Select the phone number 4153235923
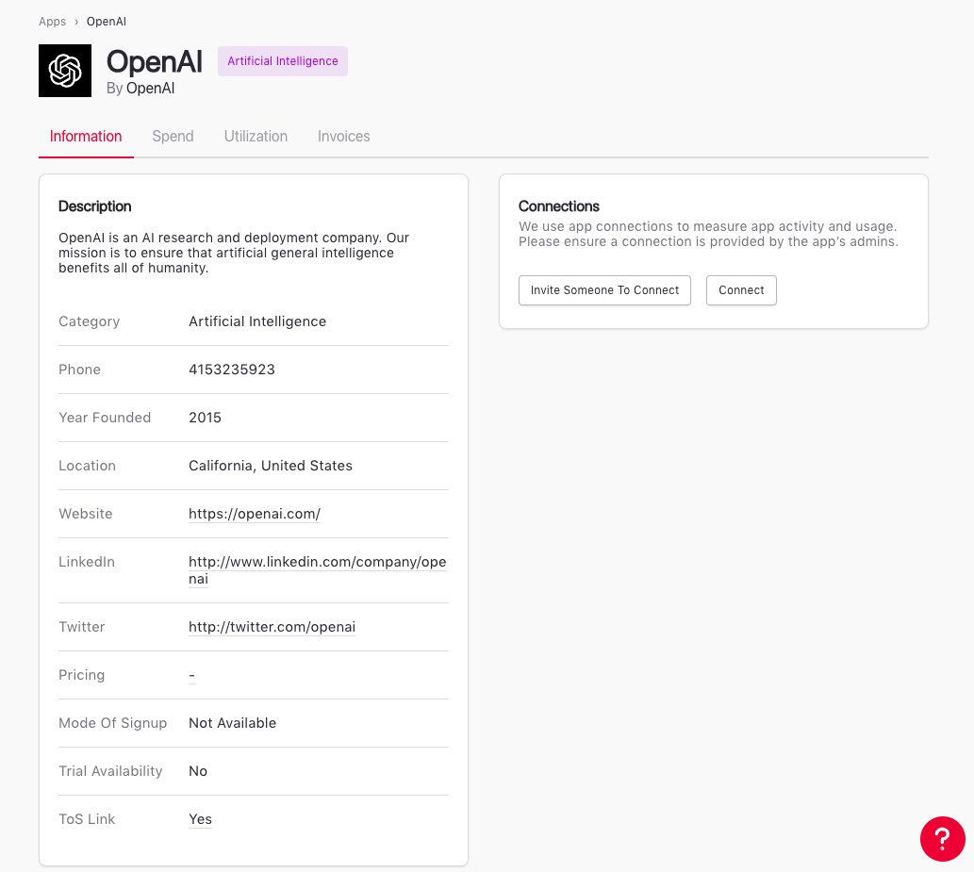 pos(232,370)
